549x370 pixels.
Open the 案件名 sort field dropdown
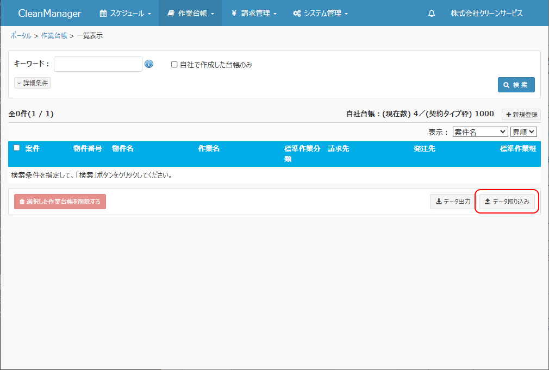[479, 132]
